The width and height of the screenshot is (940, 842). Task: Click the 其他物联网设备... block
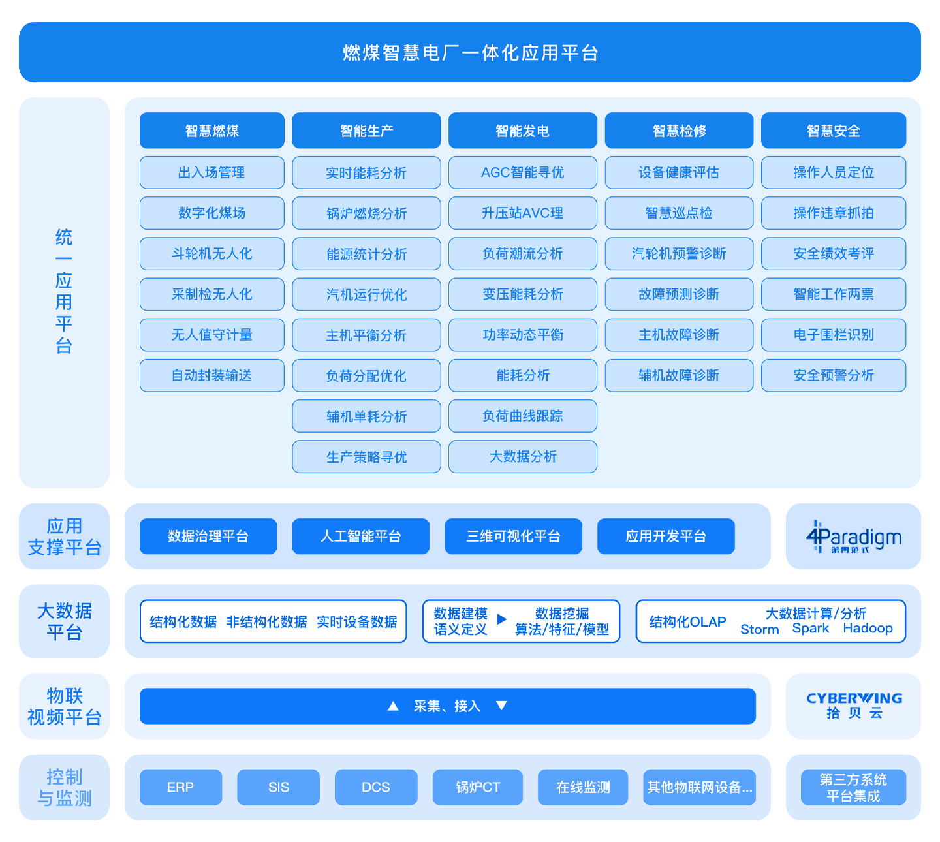pos(700,787)
